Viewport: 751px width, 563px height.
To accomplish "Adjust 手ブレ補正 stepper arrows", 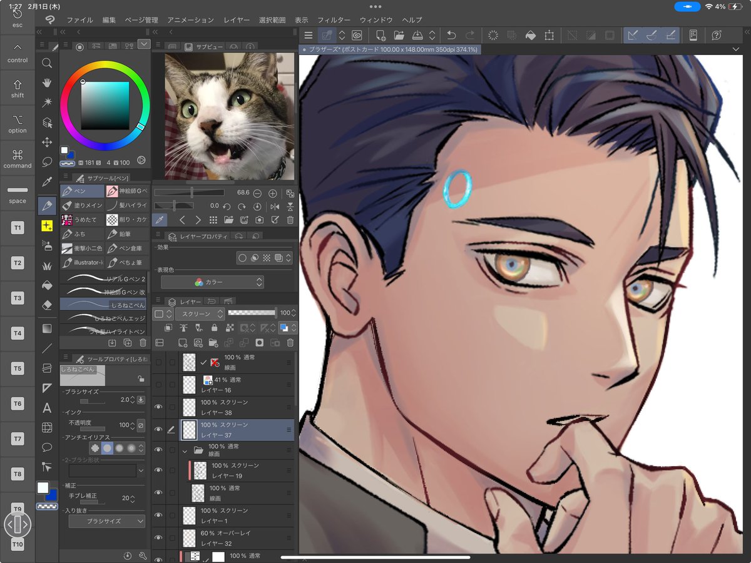I will [x=133, y=499].
